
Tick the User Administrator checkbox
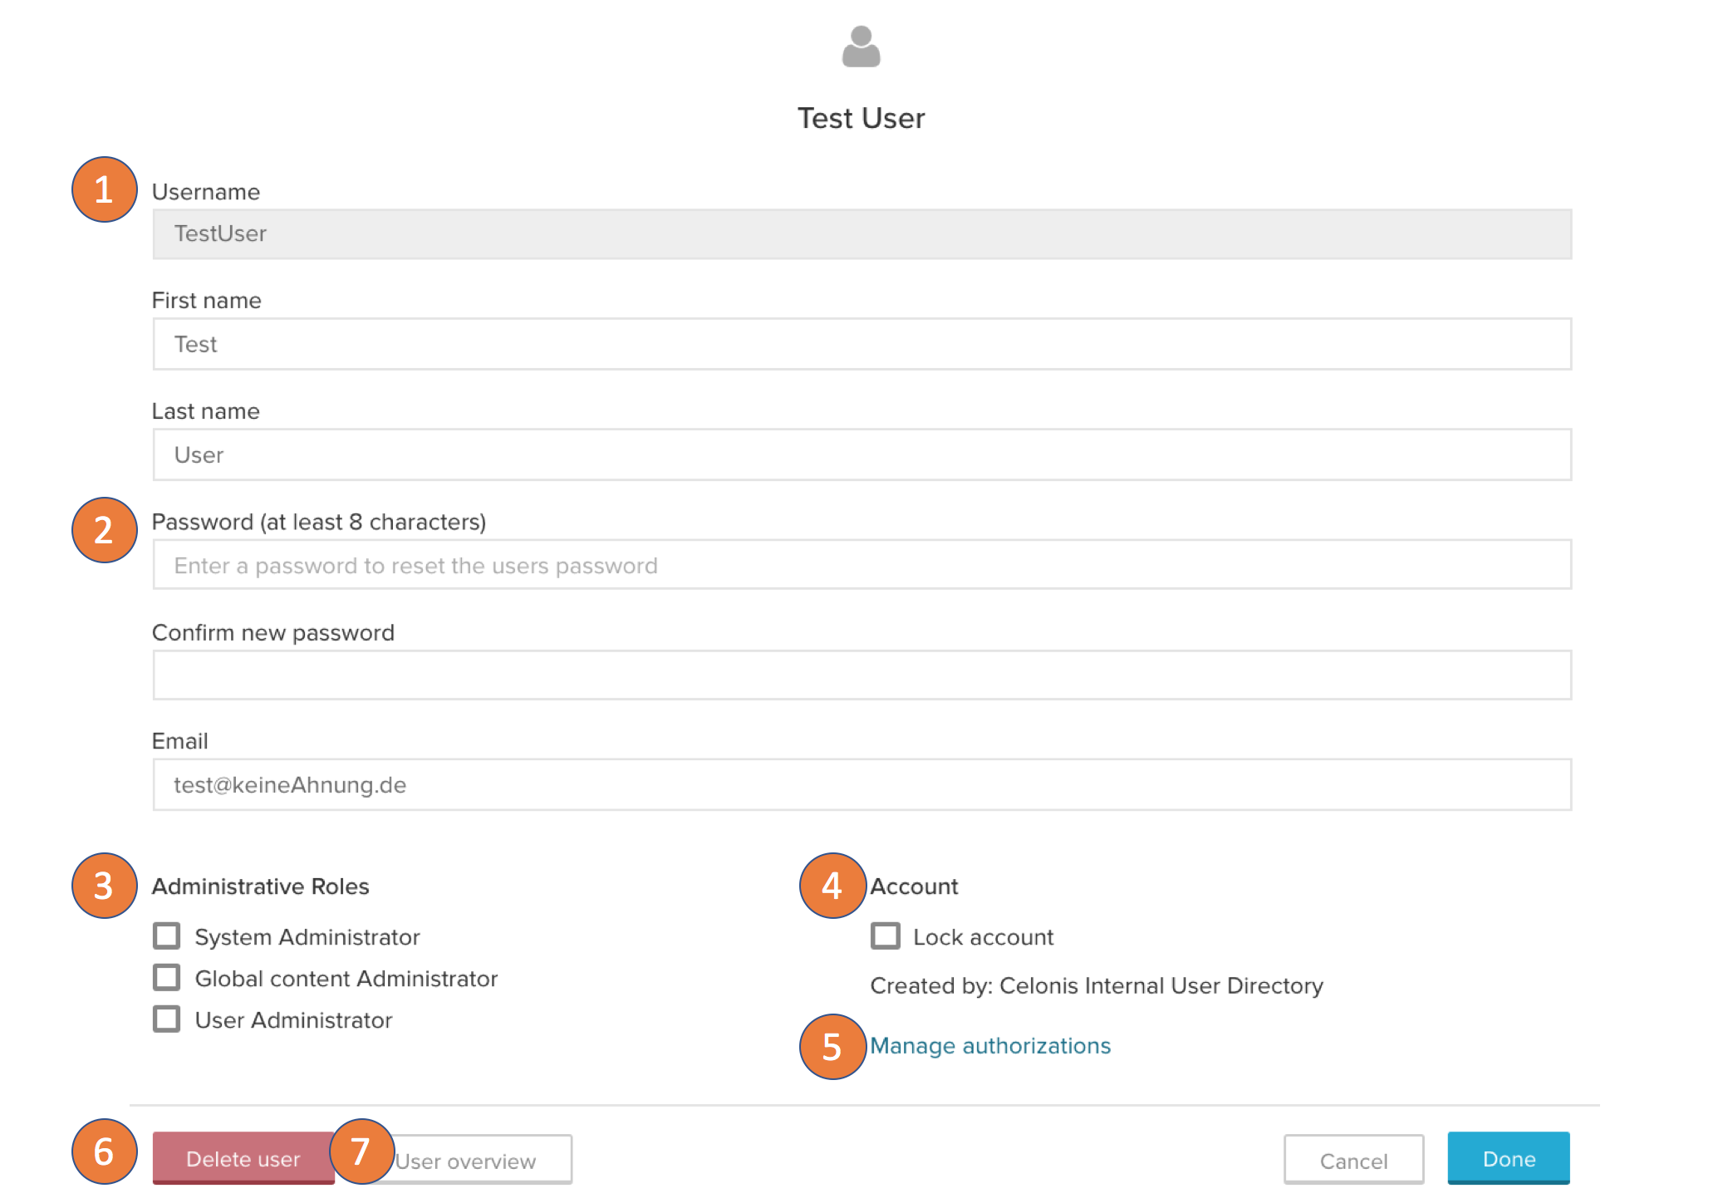tap(167, 1019)
